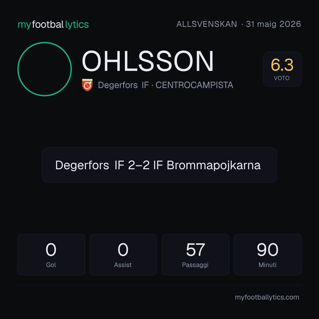Open the myfootballytics logo
319x319 pixels.
53,25
